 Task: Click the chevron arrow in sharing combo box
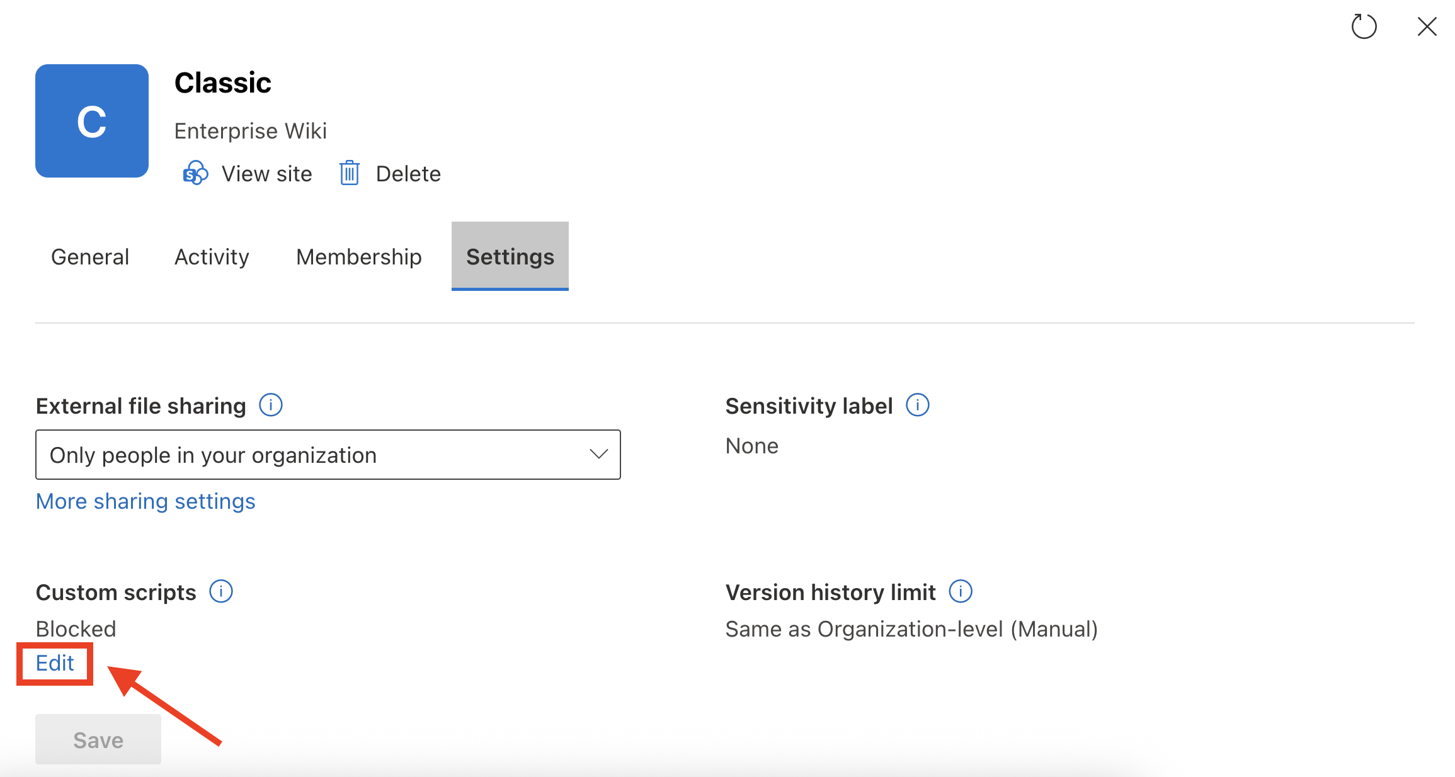598,454
